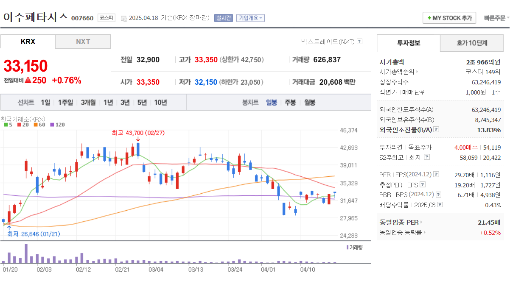The image size is (510, 284).
Task: Select the 호가10단계 tab
Action: click(472, 43)
